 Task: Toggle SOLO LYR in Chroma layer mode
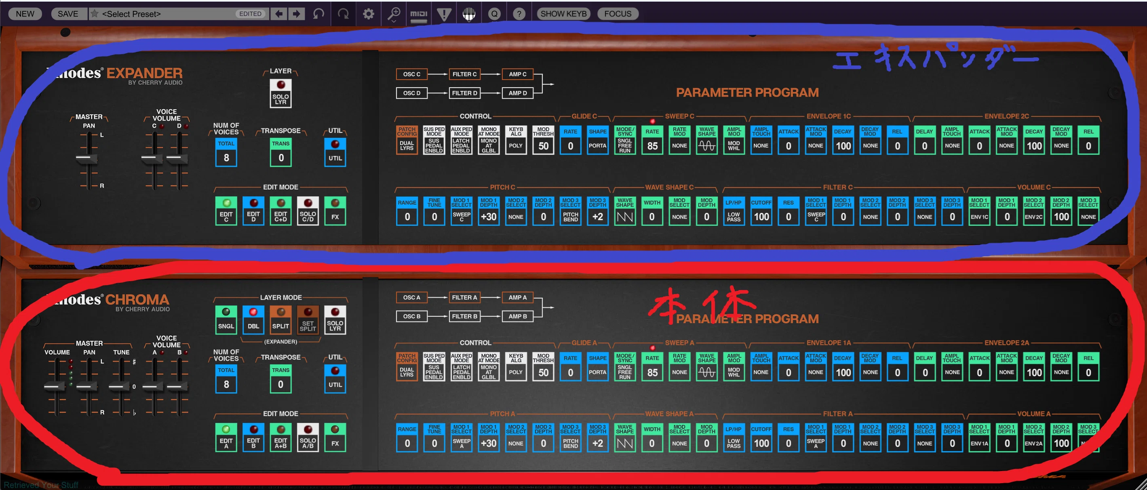pyautogui.click(x=335, y=320)
